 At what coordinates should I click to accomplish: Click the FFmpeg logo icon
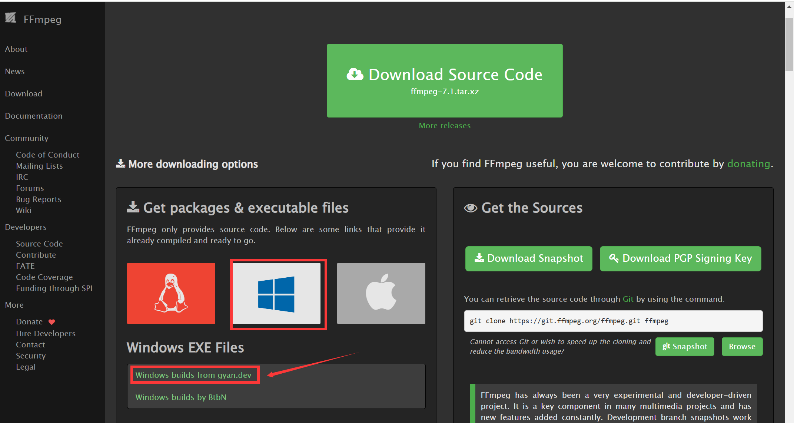pos(11,18)
